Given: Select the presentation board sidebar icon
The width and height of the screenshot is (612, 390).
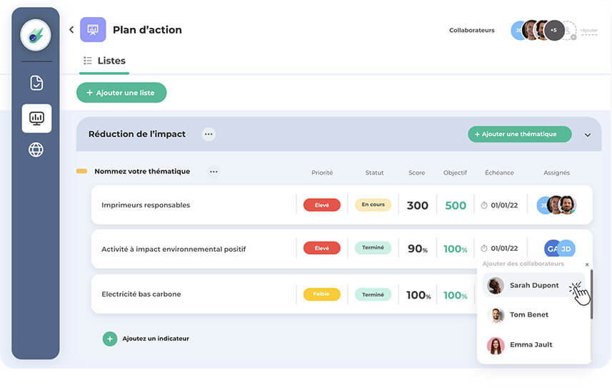Looking at the screenshot, I should pyautogui.click(x=36, y=118).
